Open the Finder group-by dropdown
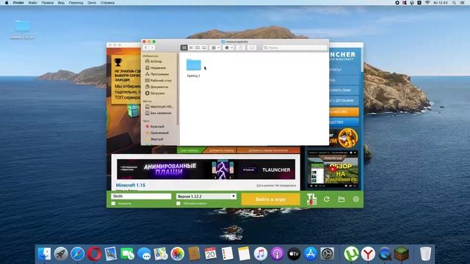The image size is (470, 264). [x=215, y=48]
